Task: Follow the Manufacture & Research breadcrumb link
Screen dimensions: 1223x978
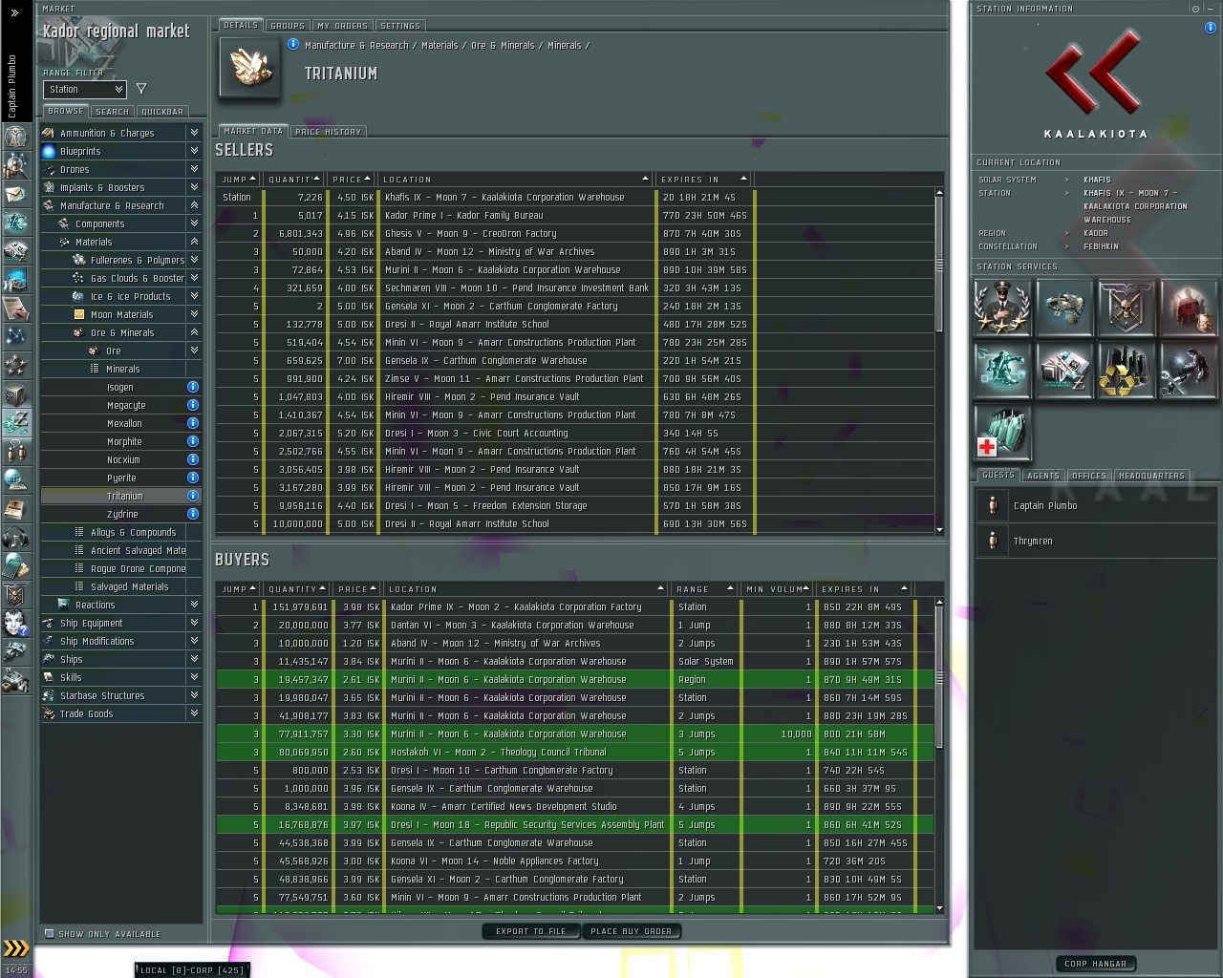Action: 356,45
